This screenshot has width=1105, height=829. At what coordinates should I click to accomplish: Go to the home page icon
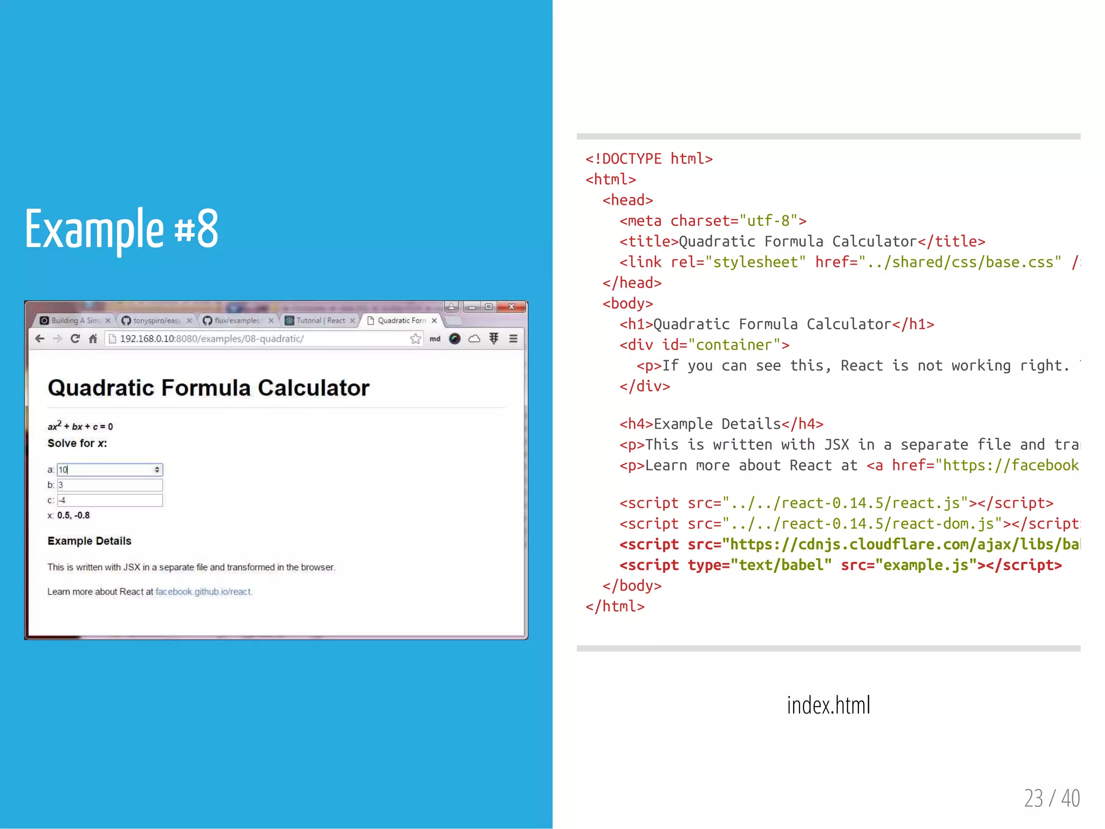93,339
